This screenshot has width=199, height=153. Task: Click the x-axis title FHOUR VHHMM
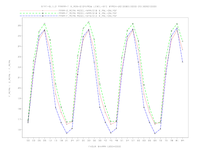pos(105,146)
